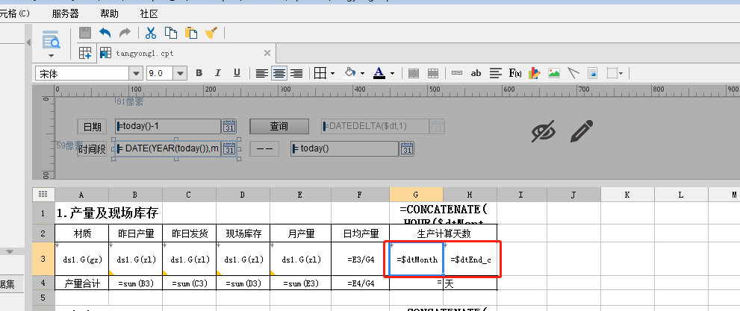Insert a slash line icon
The width and height of the screenshot is (740, 311).
point(573,73)
